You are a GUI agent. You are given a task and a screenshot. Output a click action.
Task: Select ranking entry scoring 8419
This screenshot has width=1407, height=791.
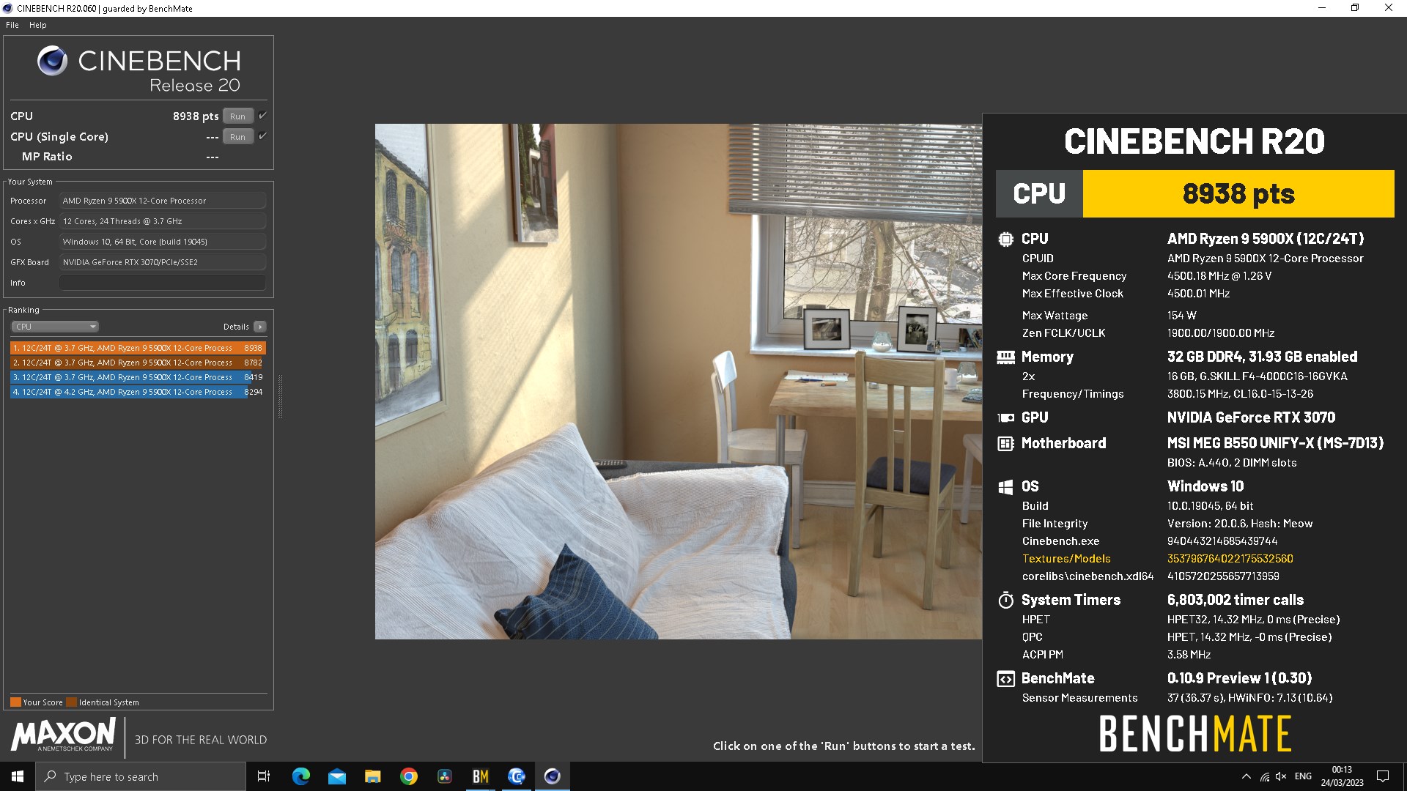[138, 377]
